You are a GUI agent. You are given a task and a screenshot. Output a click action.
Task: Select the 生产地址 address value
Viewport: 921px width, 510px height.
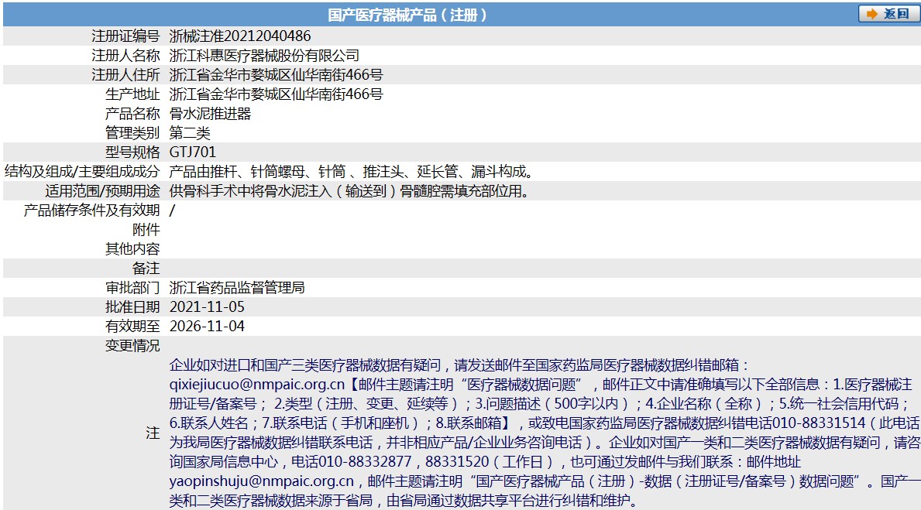[276, 94]
